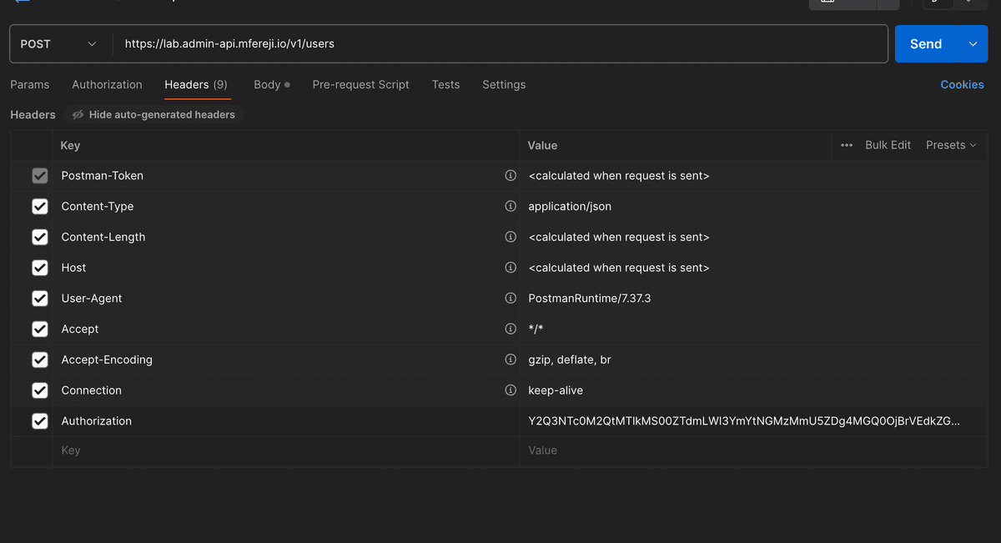This screenshot has height=543, width=1001.
Task: Open the more actions ellipsis near Bulk Edit
Action: [846, 144]
